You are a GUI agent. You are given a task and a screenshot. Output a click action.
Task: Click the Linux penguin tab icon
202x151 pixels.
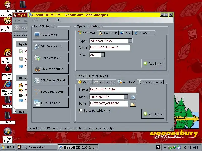[100, 33]
